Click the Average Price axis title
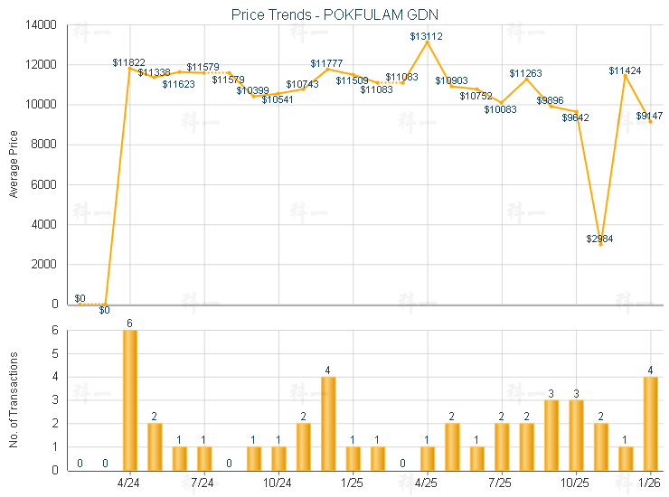The image size is (669, 497). 14,164
